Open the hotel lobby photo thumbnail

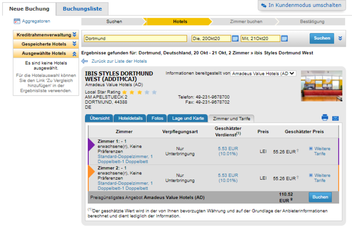[322, 86]
